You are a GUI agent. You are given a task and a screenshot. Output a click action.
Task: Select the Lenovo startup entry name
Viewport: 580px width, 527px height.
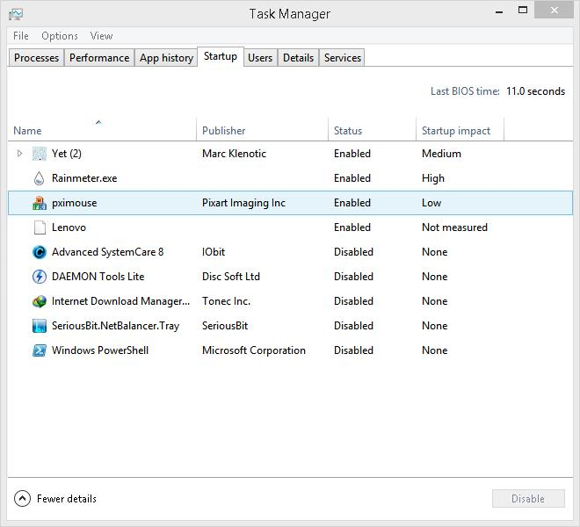[69, 227]
